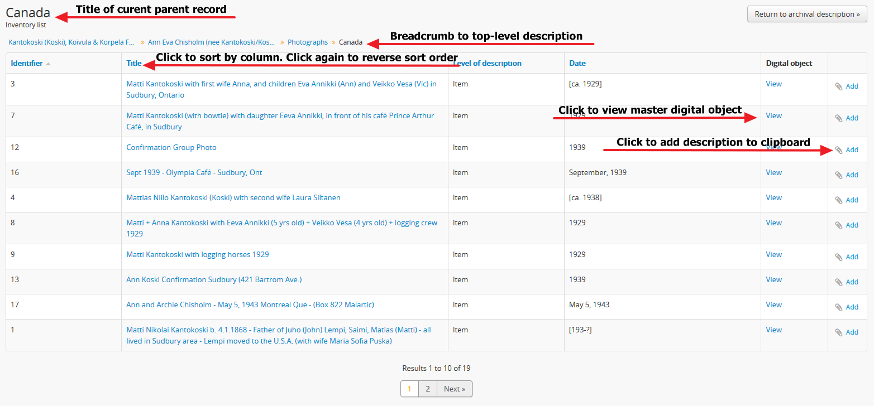874x406 pixels.
Task: Sort the list by Title column header
Action: pyautogui.click(x=134, y=64)
